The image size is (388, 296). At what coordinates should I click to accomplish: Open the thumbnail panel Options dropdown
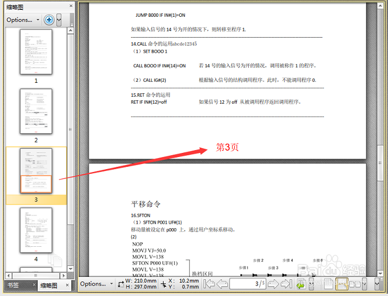click(23, 20)
